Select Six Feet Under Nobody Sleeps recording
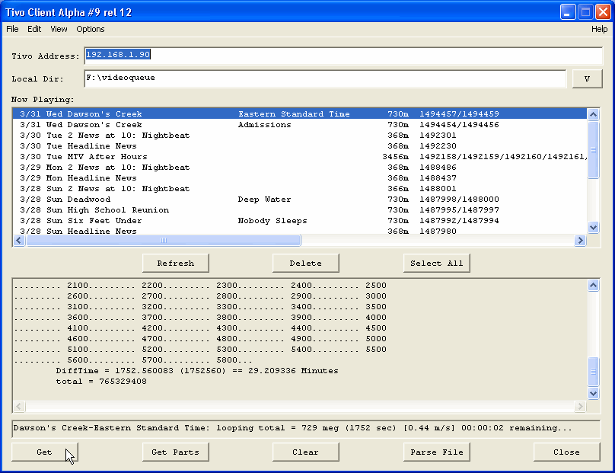615x473 pixels. tap(300, 220)
